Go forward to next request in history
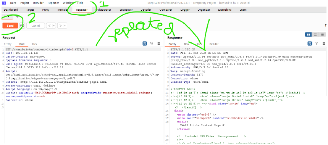 [x=60, y=26]
